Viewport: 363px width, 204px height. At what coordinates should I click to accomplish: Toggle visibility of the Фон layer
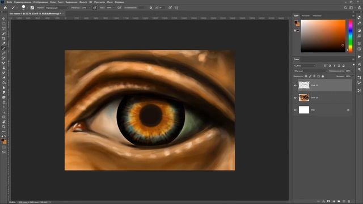(295, 110)
